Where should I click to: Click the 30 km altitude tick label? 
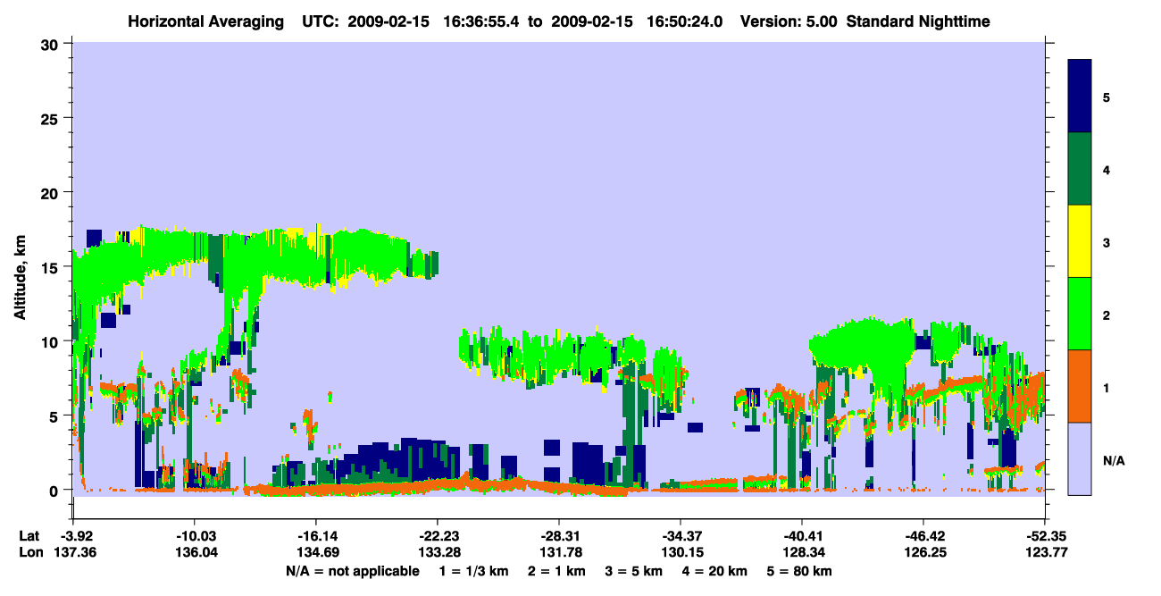tap(53, 45)
